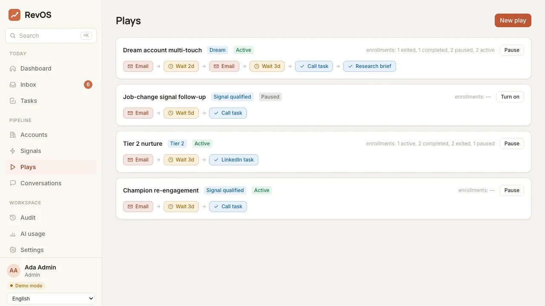
Task: Click first Email step in Dream account play
Action: 138,66
